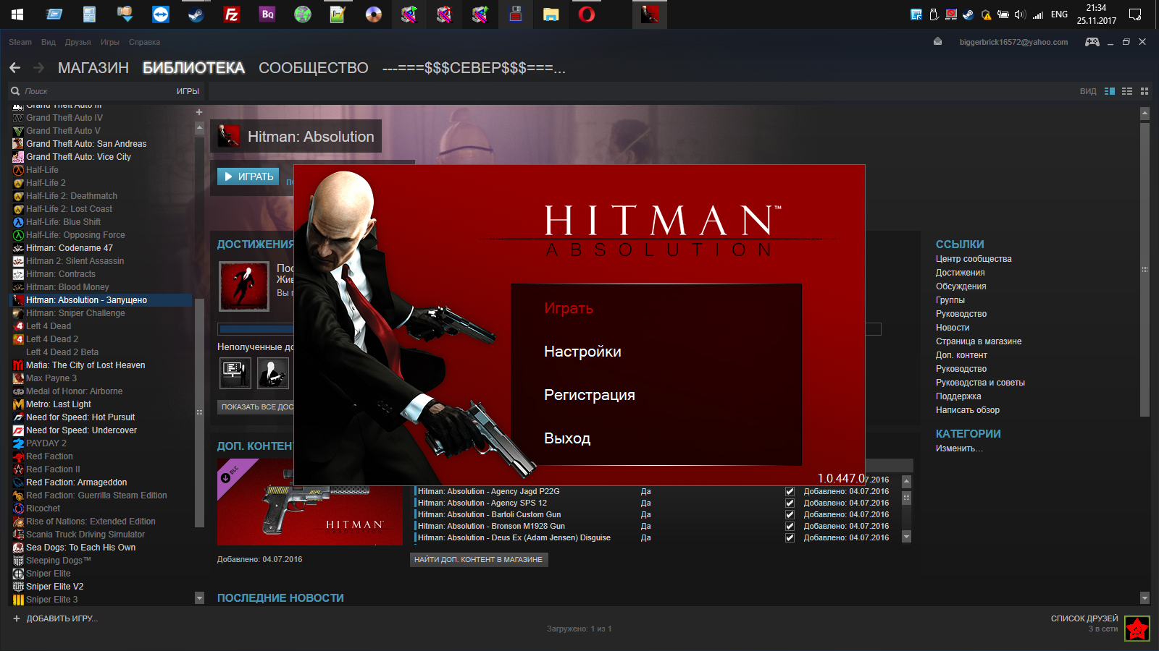Switch to Hitman game icon in taskbar
Screen dimensions: 1159x651
[x=650, y=14]
